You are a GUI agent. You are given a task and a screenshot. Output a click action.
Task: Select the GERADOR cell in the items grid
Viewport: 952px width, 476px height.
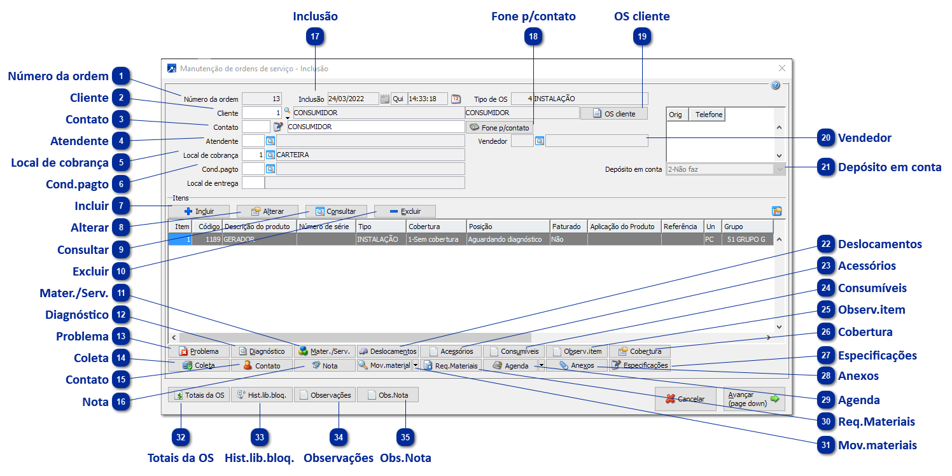259,239
